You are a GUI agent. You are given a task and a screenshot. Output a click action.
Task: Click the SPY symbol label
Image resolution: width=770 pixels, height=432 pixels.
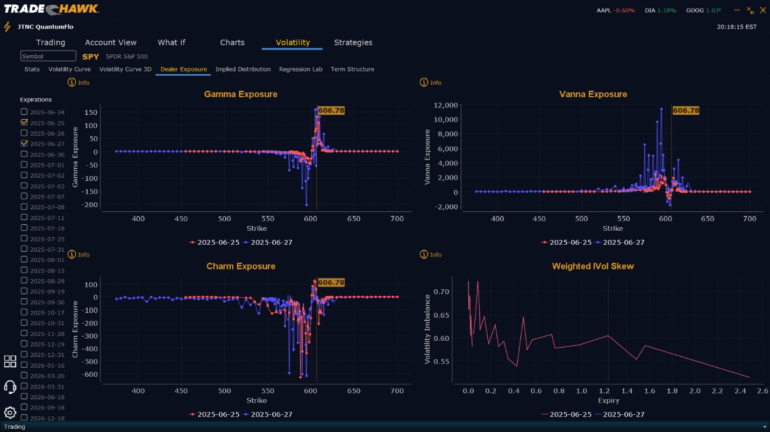(91, 56)
